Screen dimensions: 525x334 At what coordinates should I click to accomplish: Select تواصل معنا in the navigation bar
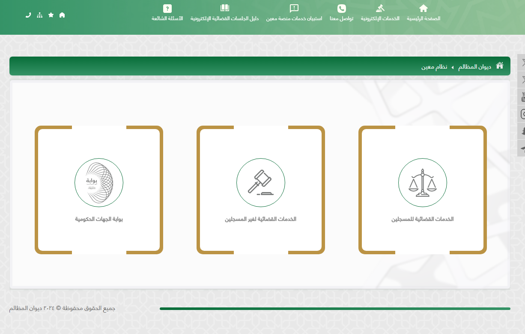click(341, 13)
